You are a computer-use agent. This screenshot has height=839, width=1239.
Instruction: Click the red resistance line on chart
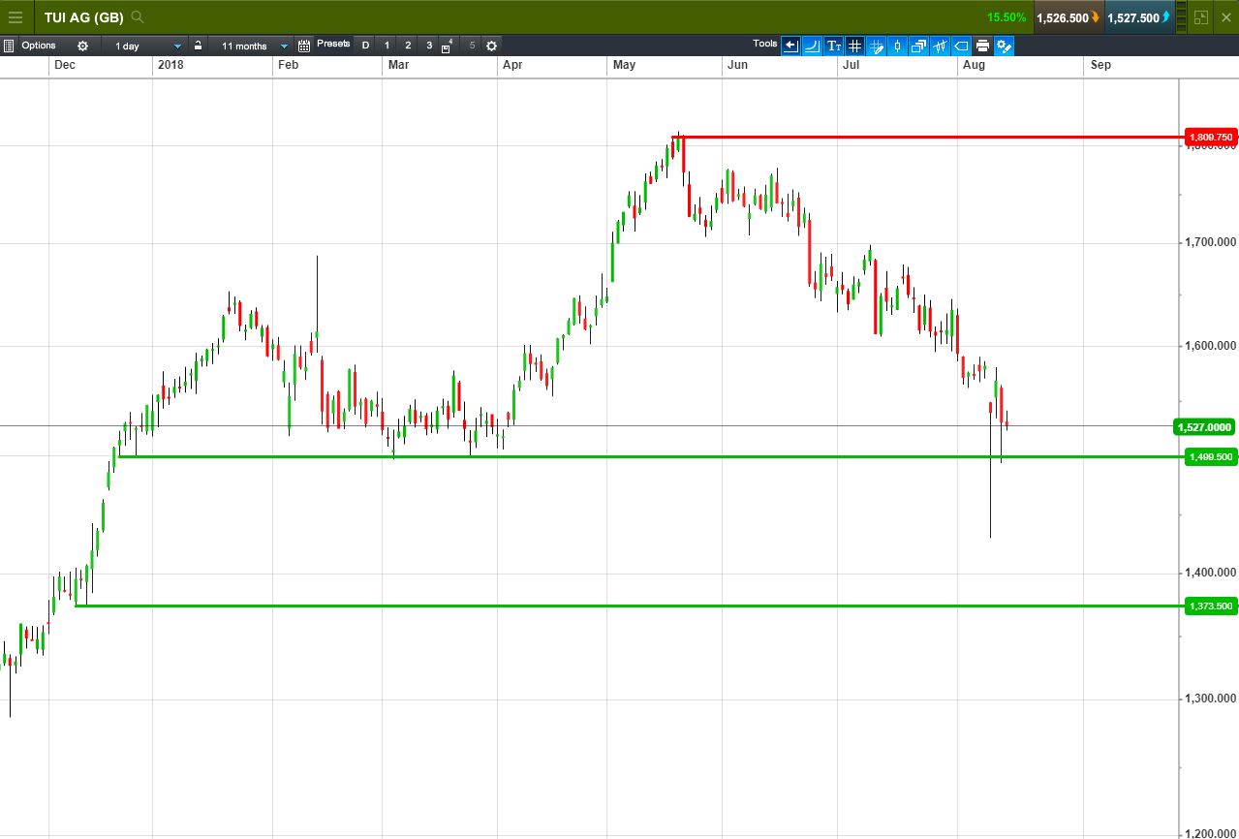point(930,137)
